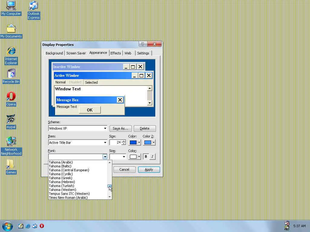Viewport: 310px width, 232px height.
Task: Decrease item Size with down spinner
Action: [x=124, y=144]
